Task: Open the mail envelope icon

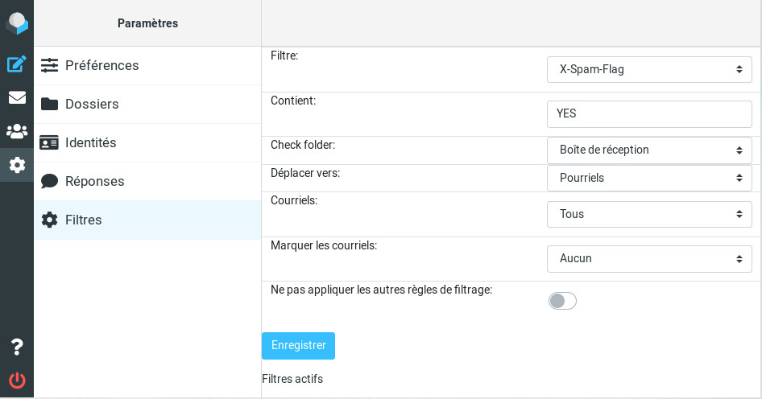Action: pyautogui.click(x=17, y=97)
